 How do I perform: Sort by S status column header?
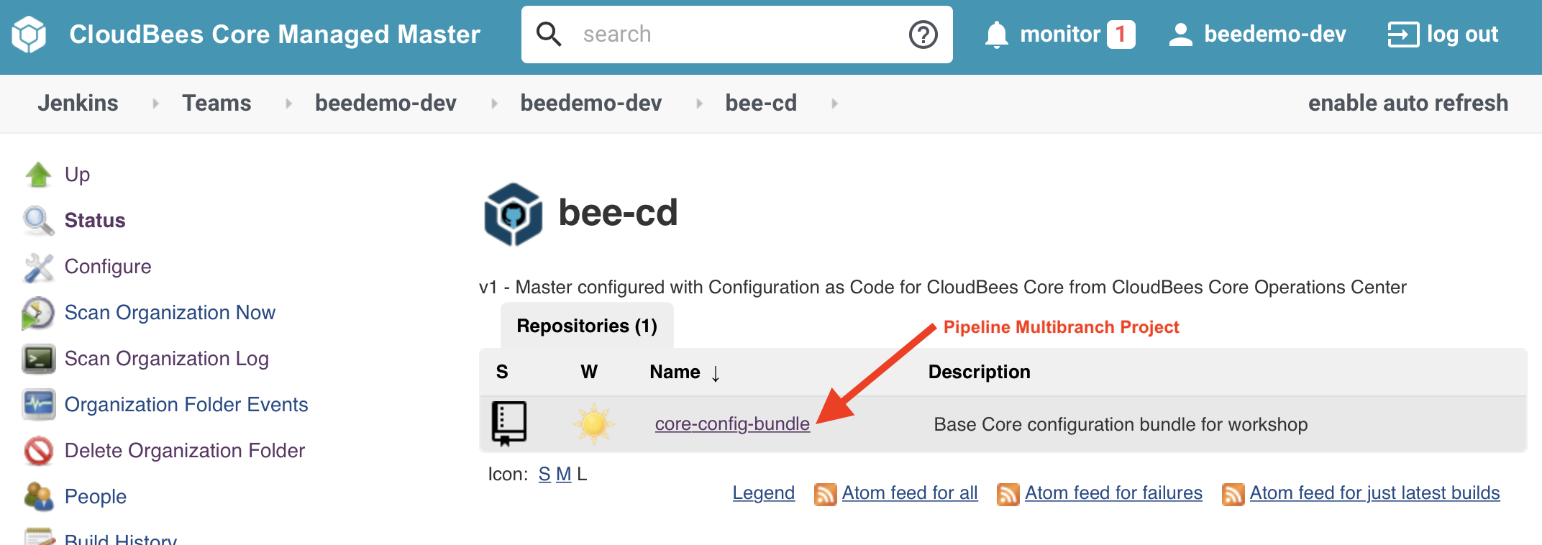point(502,372)
